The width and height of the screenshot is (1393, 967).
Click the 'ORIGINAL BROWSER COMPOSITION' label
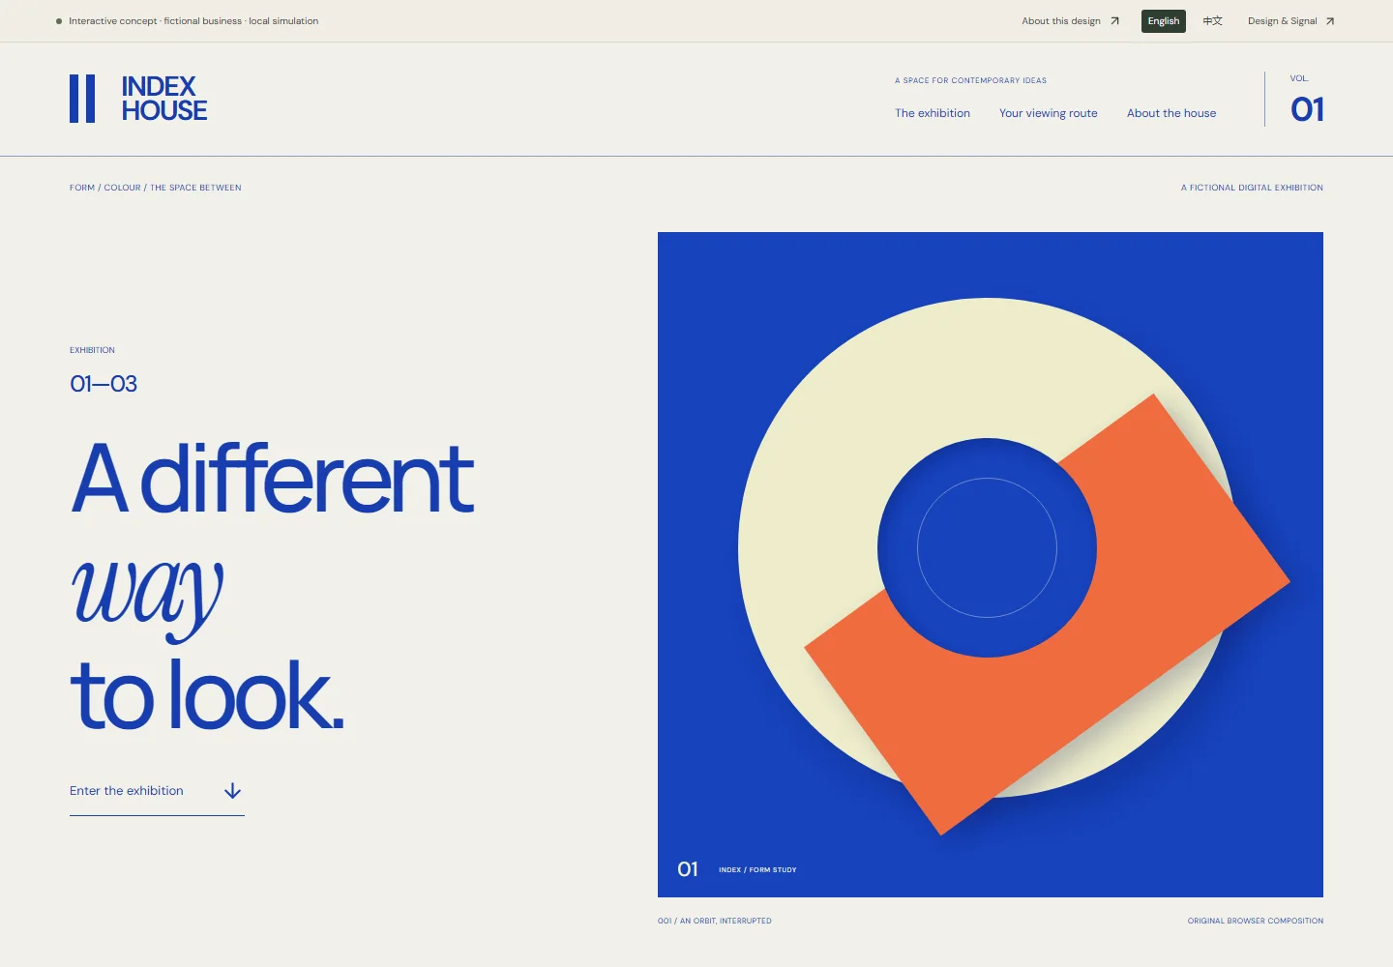click(1256, 921)
